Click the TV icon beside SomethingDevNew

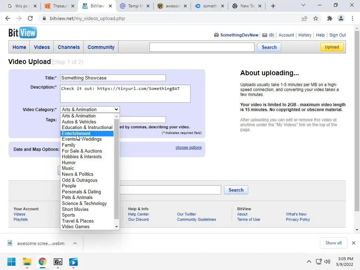(x=216, y=35)
